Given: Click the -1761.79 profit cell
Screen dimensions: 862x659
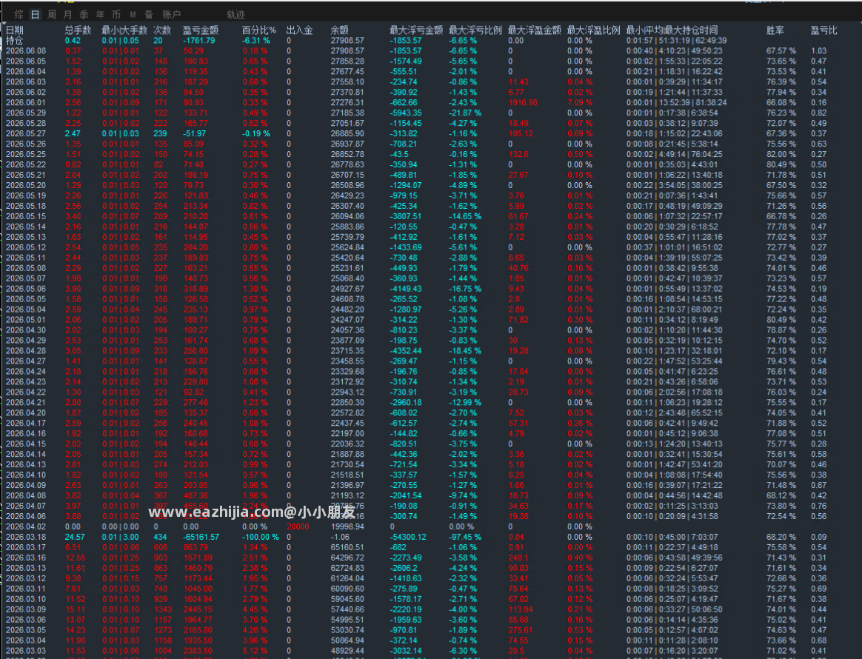Looking at the screenshot, I should (199, 41).
